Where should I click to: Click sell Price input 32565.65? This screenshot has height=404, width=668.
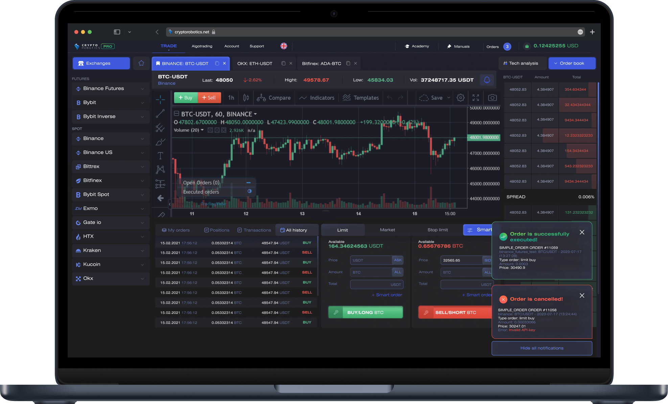pos(461,260)
